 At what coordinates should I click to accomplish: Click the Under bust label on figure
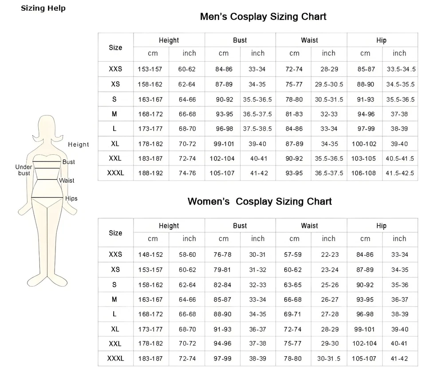(24, 170)
